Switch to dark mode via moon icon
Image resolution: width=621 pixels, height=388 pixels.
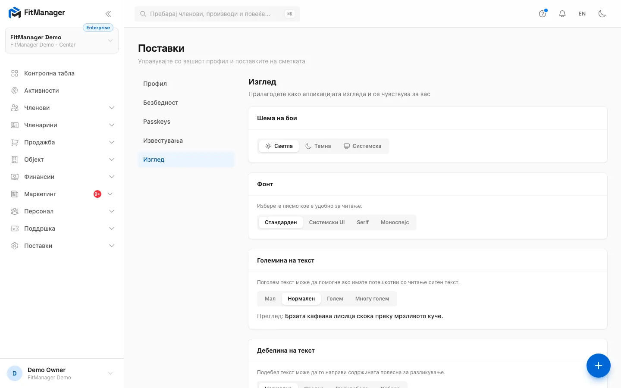point(602,14)
